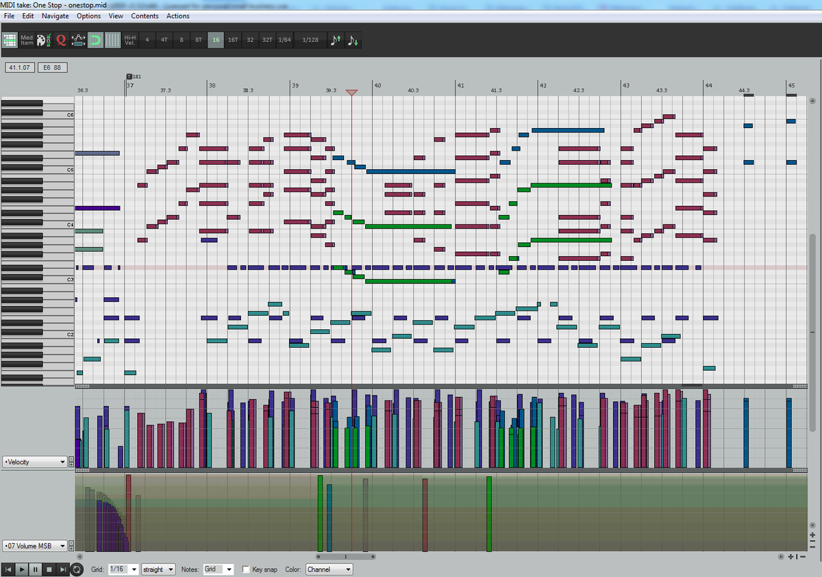Open the Navigate menu
The height and width of the screenshot is (577, 822).
(55, 16)
